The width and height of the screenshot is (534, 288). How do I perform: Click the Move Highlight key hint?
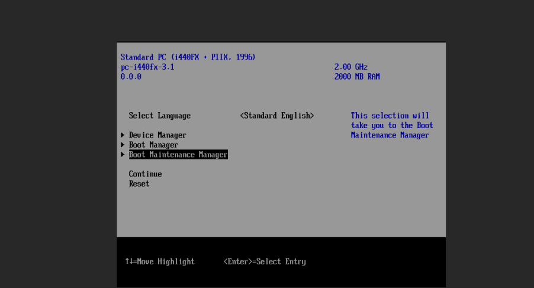160,261
